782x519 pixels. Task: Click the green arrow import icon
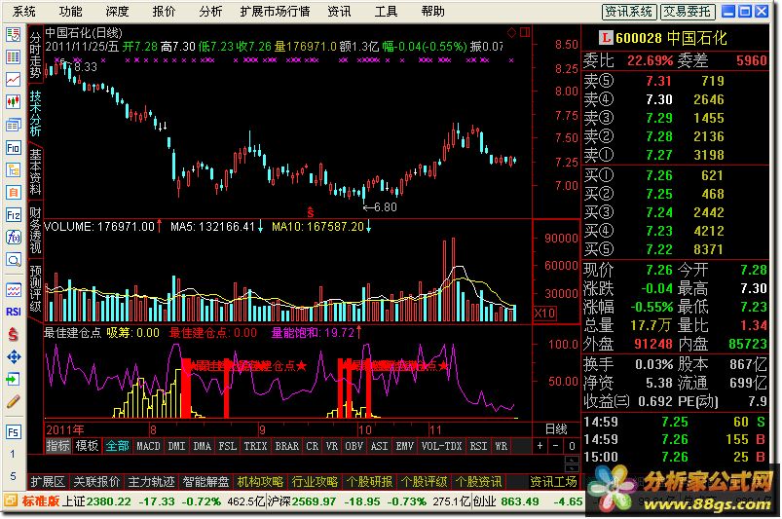point(13,380)
